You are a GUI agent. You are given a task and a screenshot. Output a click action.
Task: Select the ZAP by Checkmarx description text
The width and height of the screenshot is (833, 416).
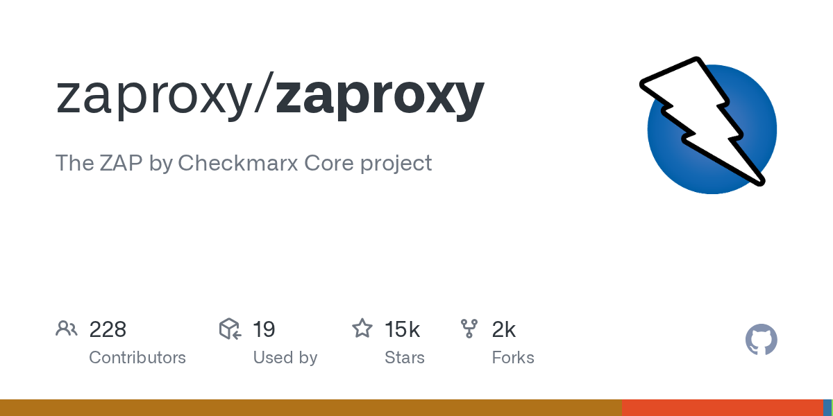[x=243, y=163]
